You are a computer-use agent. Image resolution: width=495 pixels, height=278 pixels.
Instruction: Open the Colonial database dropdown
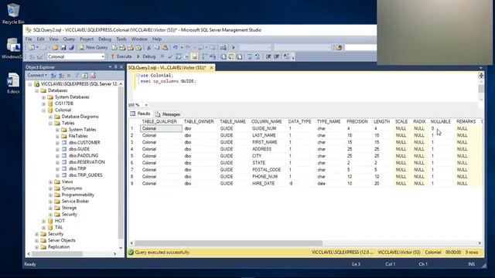coord(103,56)
